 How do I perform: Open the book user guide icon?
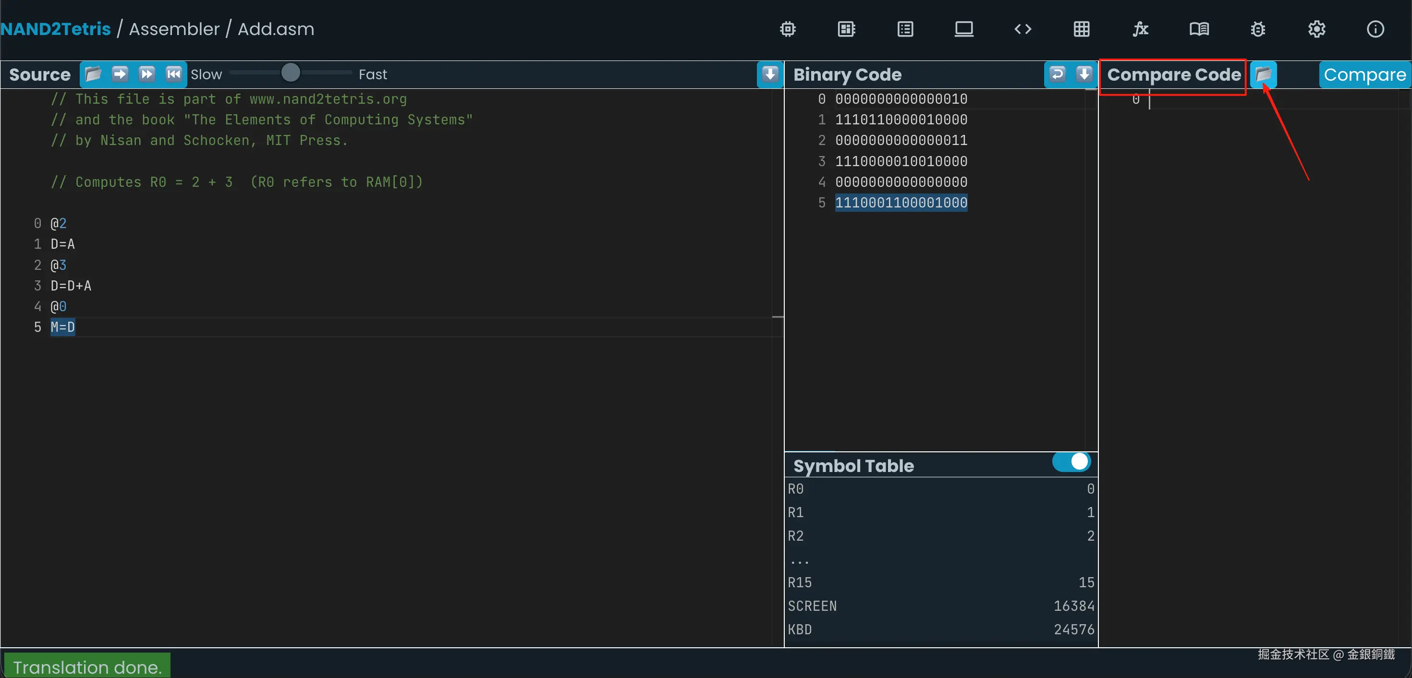[x=1199, y=29]
